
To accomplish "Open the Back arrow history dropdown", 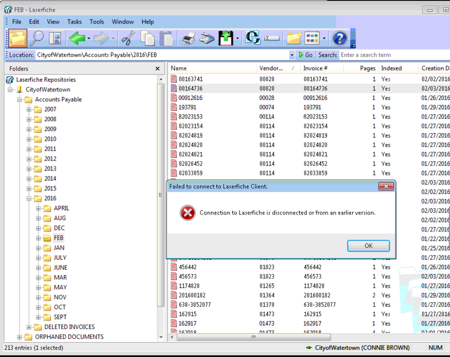I will point(89,38).
